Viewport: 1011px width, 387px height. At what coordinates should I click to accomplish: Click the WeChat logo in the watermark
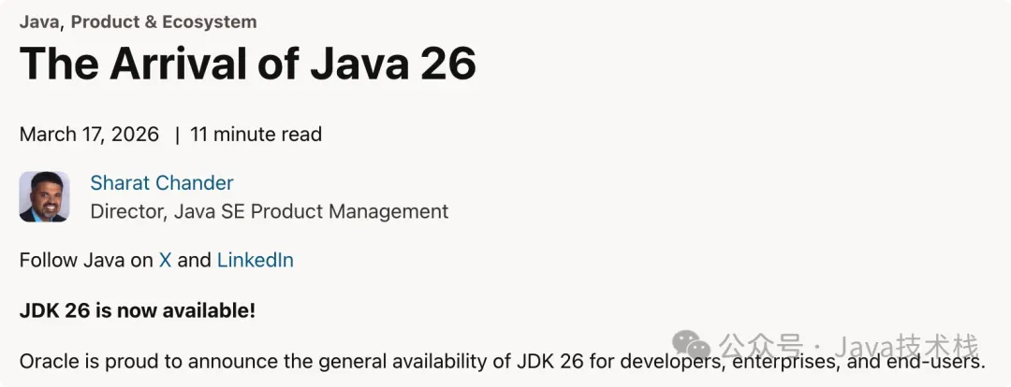click(691, 345)
